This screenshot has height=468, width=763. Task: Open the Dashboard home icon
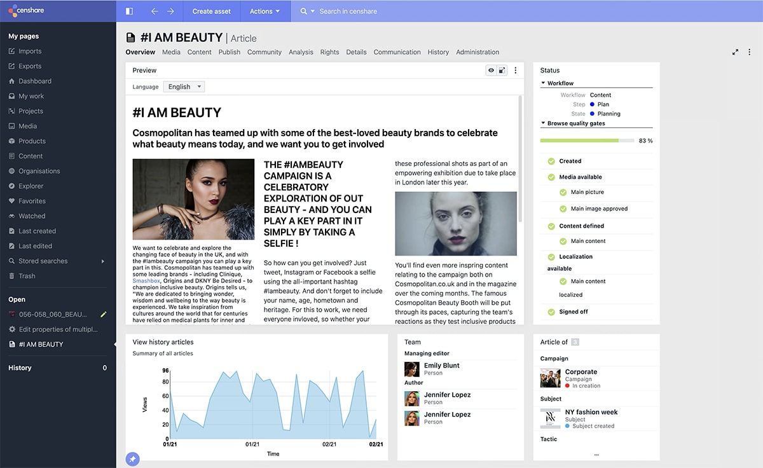11,81
